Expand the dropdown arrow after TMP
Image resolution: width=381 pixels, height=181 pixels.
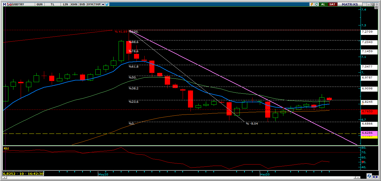103,4
